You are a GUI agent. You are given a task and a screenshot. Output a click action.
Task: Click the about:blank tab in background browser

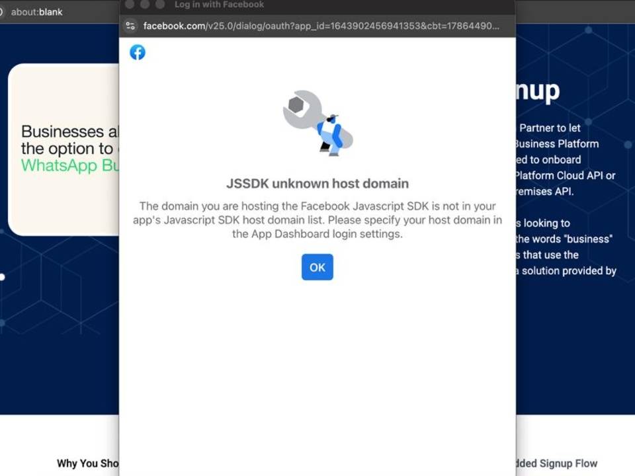click(36, 12)
